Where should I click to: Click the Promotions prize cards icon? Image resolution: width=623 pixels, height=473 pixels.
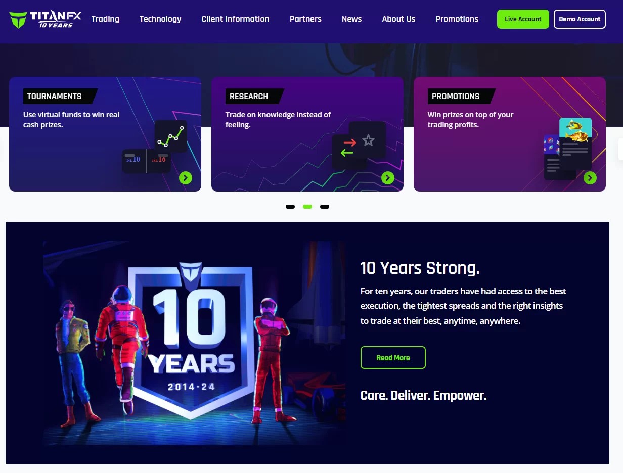568,149
